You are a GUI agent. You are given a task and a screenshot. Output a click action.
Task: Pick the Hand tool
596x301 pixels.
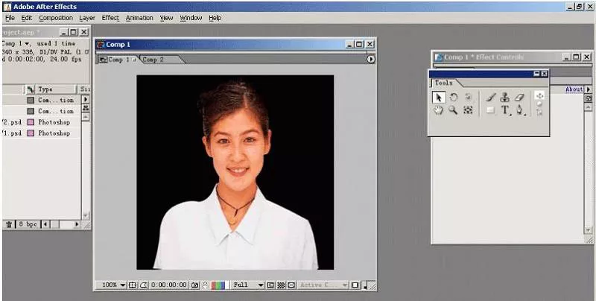tap(439, 110)
